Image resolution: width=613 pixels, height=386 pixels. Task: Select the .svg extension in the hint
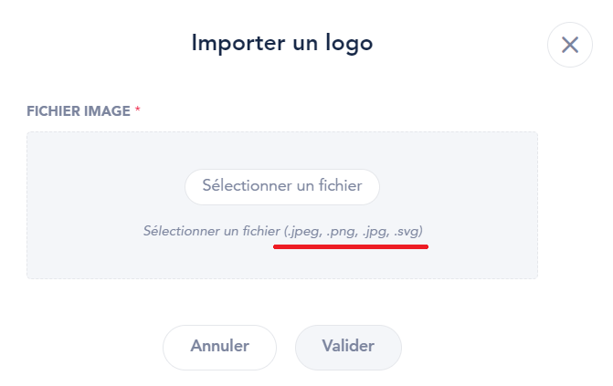pos(407,232)
